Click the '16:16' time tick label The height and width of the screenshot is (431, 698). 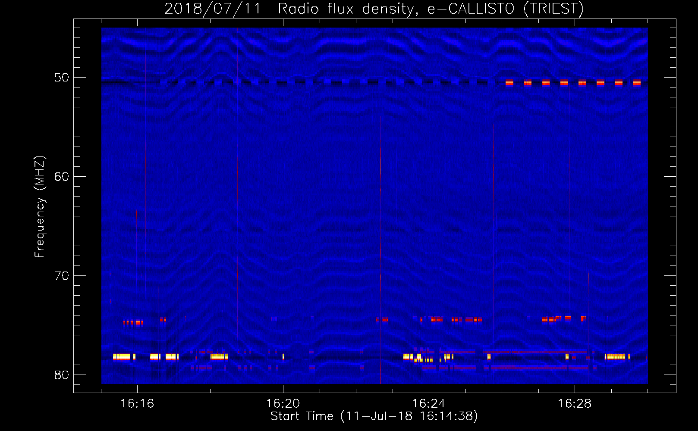click(137, 404)
